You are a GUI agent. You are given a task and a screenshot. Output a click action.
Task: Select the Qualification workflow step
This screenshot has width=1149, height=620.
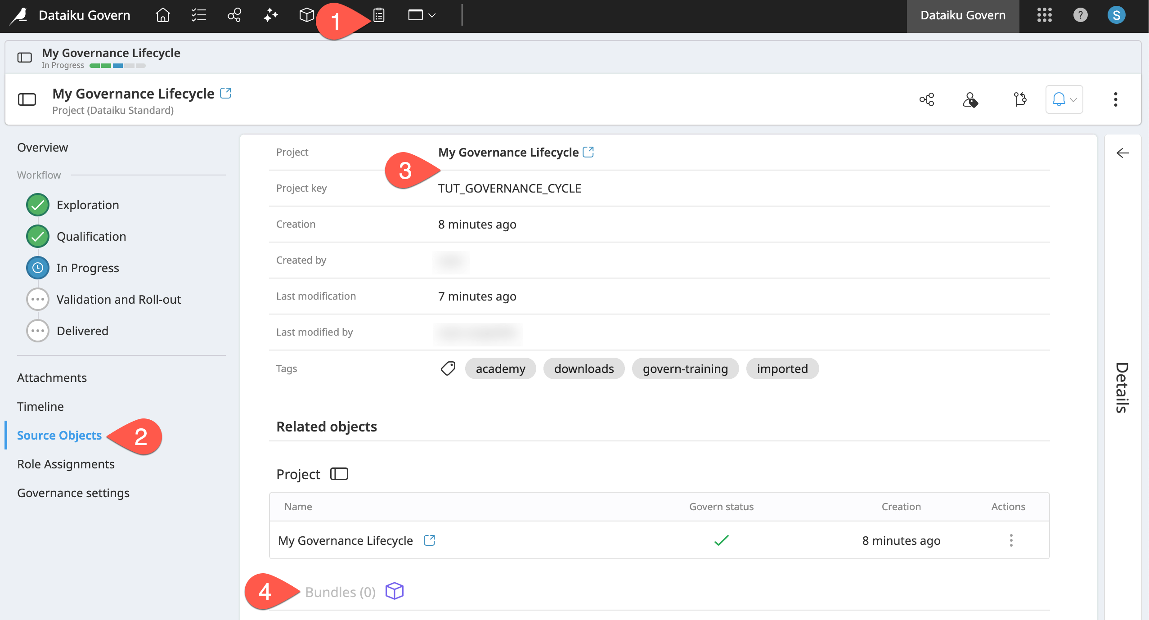(x=91, y=236)
